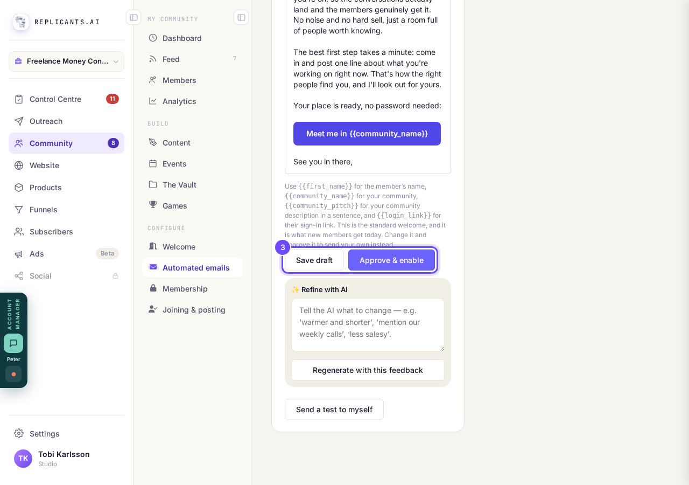Select Community in the main sidebar

click(x=66, y=143)
